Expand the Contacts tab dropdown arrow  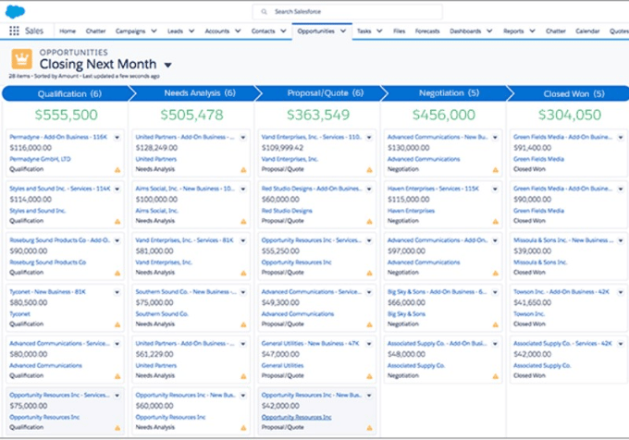click(x=283, y=31)
